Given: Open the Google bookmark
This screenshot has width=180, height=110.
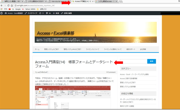Looking at the screenshot, I should tap(17, 9).
